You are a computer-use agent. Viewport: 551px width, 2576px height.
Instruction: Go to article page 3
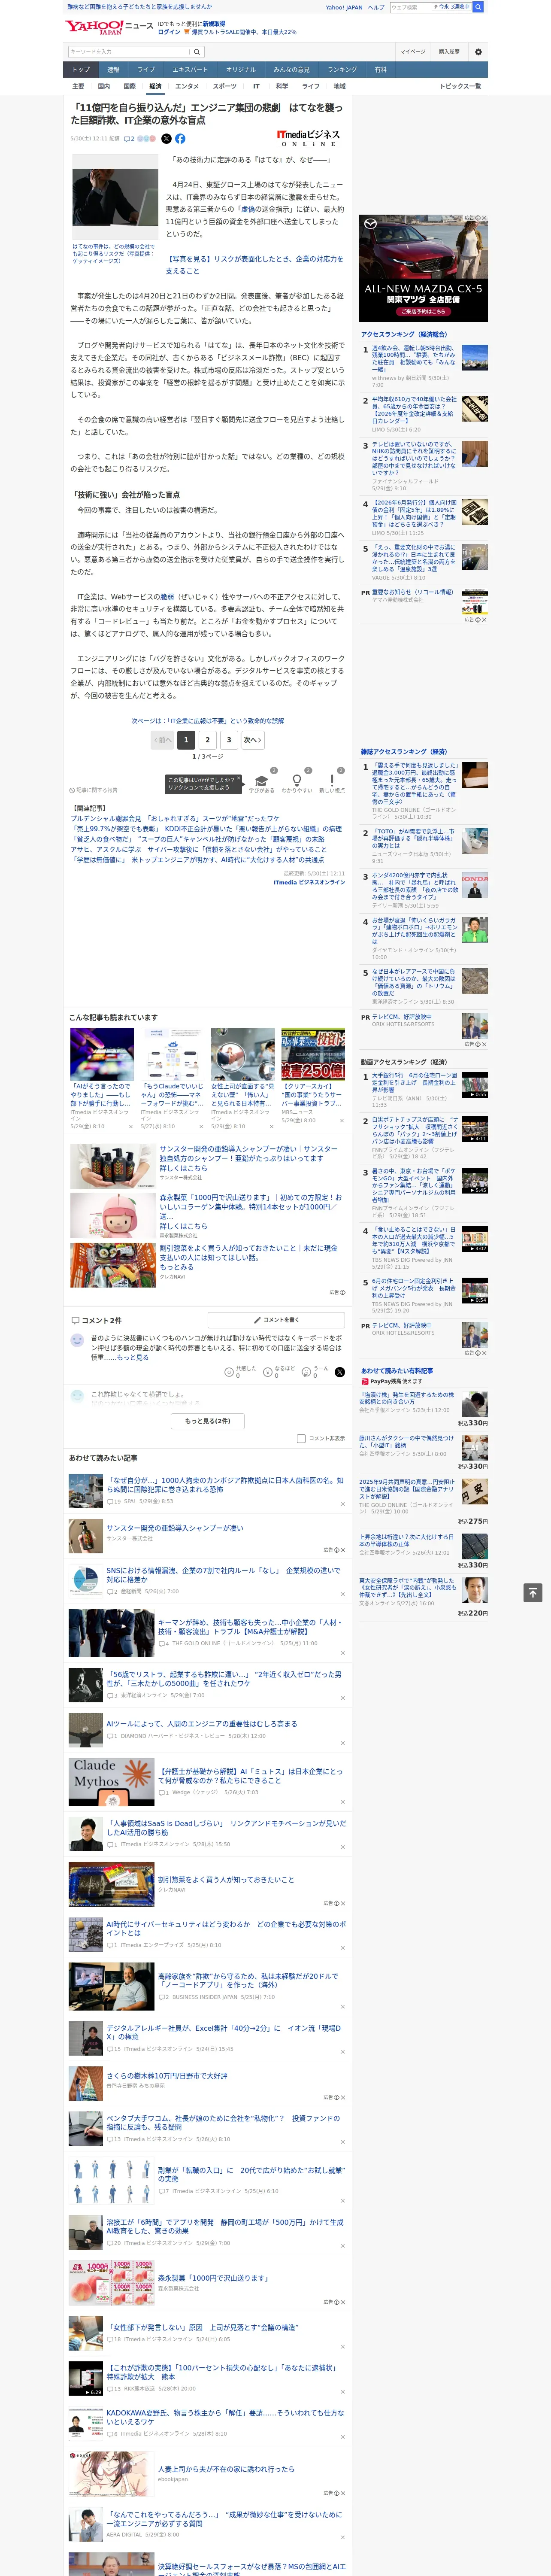pos(229,740)
